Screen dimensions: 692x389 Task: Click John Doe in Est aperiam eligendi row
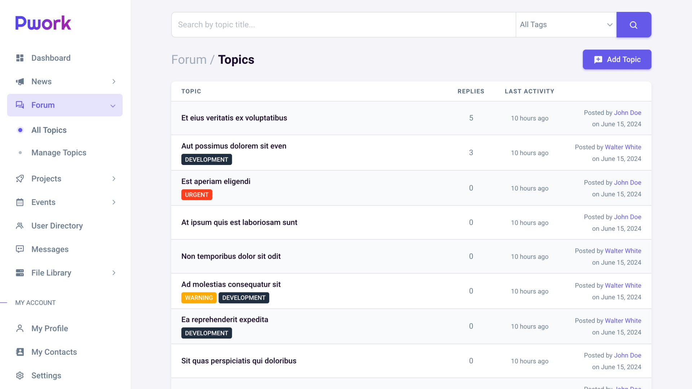coord(627,182)
